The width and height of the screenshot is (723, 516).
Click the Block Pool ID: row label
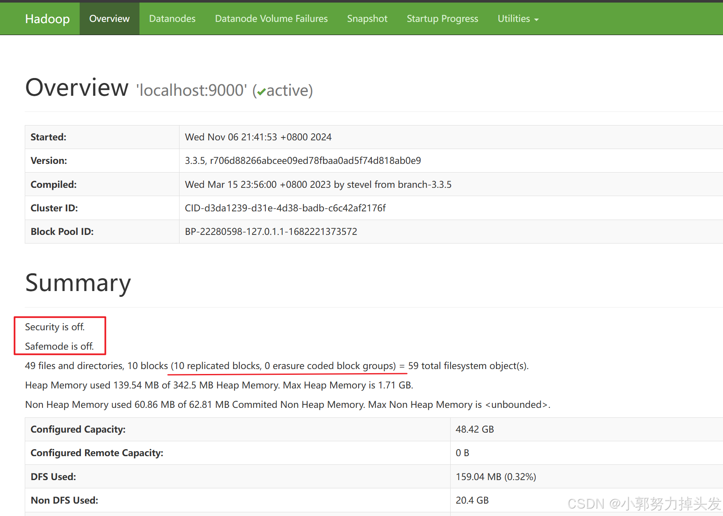pyautogui.click(x=62, y=232)
